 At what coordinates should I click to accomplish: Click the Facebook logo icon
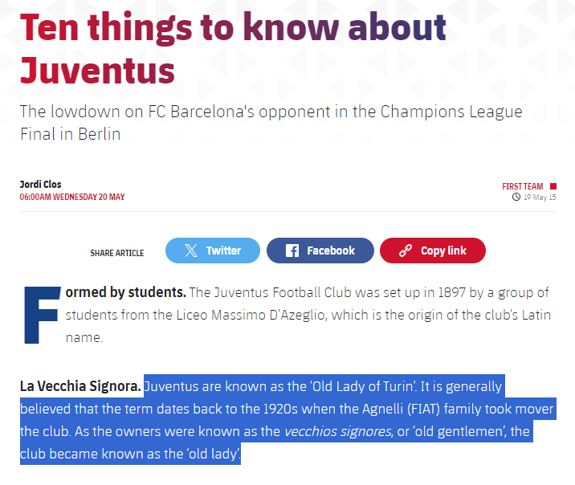pyautogui.click(x=292, y=251)
